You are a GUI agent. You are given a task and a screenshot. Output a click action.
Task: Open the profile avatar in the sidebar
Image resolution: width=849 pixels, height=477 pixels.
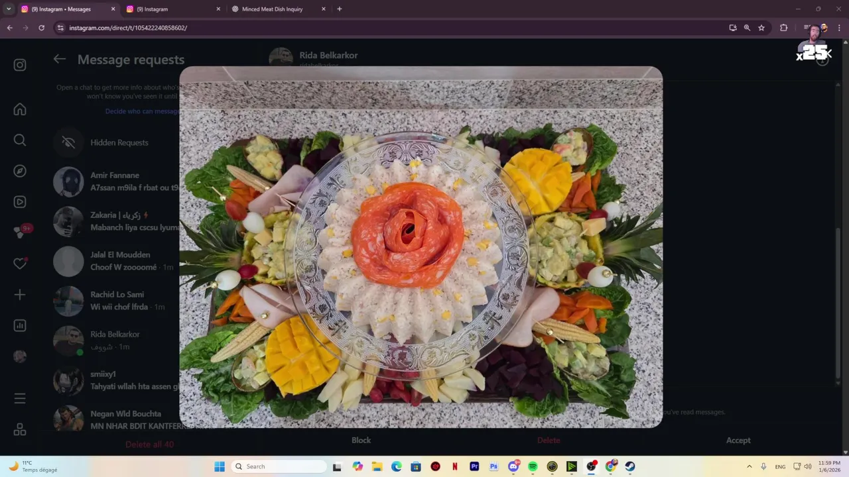click(20, 356)
